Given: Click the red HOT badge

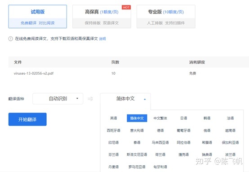Looking at the screenshot, I should point(126,7).
